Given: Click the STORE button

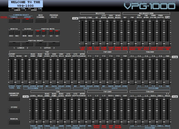Looking at the screenshot, I should (14, 110).
